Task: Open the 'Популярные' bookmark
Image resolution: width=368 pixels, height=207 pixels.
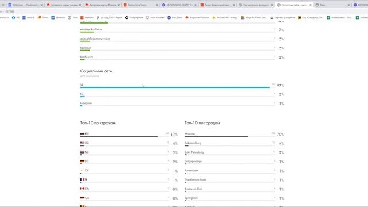Action: (x=134, y=18)
